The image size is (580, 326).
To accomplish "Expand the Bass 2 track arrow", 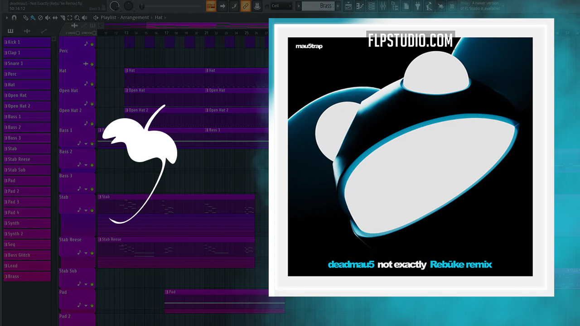I will 86,165.
